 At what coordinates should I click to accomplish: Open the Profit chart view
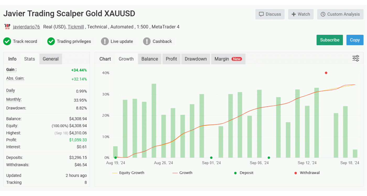171,59
